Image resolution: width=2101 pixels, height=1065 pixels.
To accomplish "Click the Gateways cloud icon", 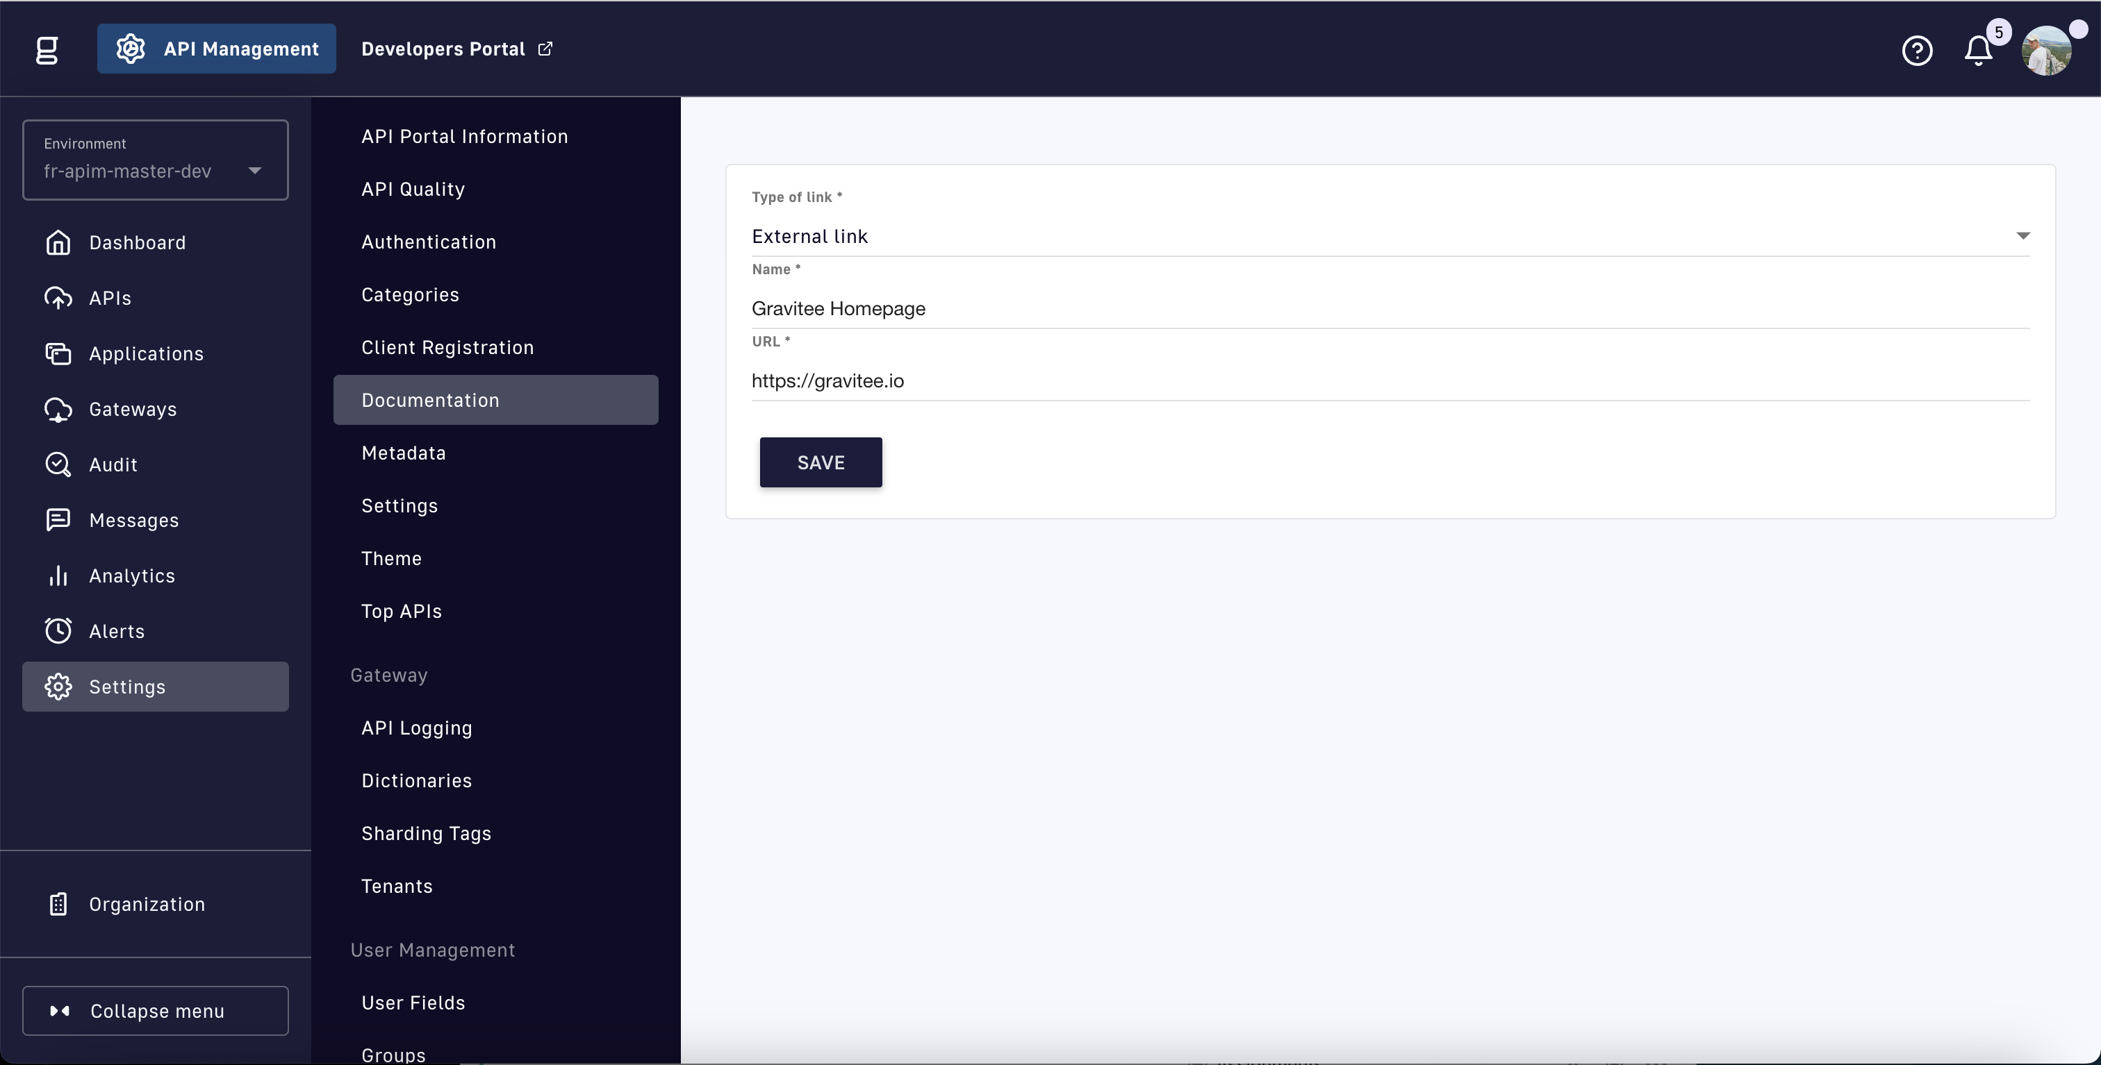I will pos(58,409).
